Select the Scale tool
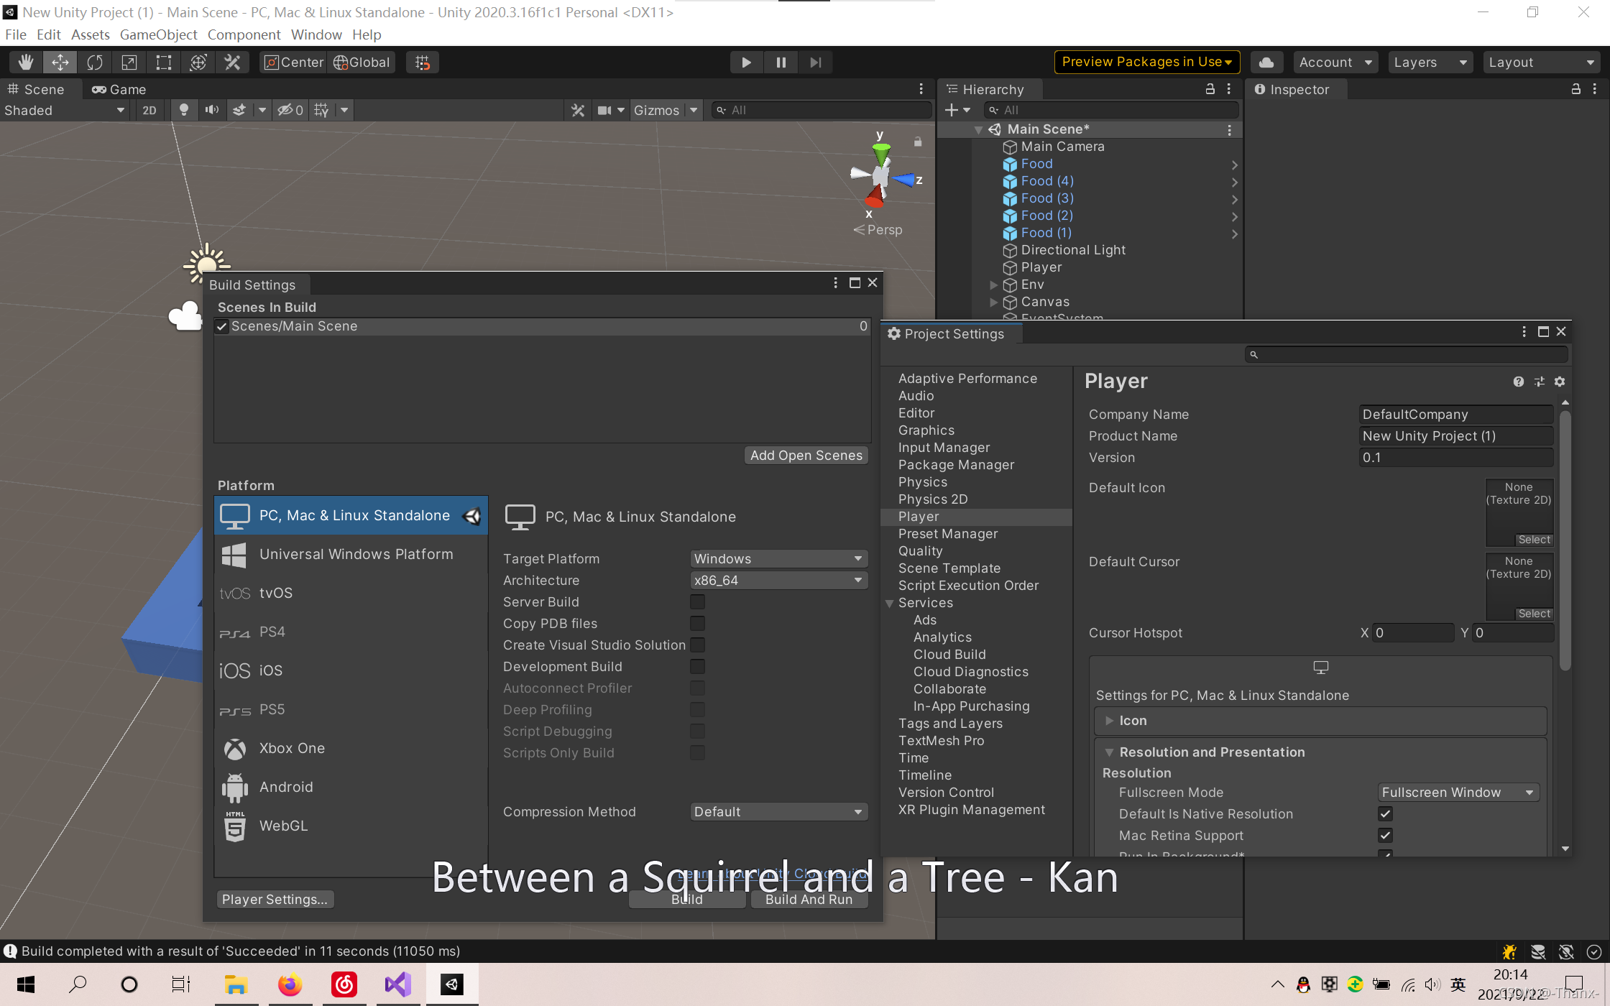1610x1006 pixels. click(129, 63)
